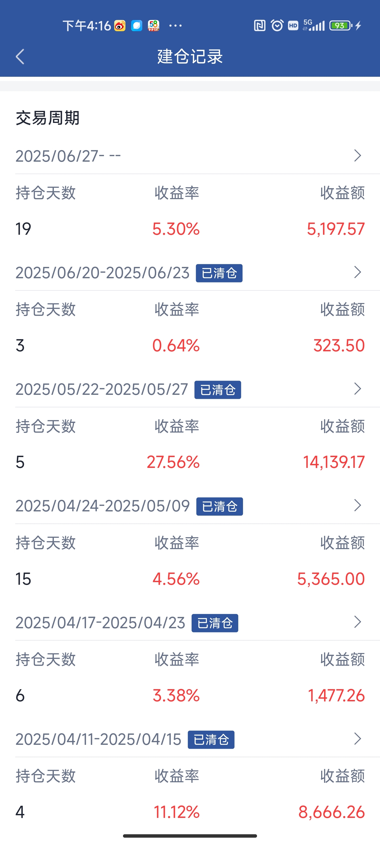Tap 已清仓 badge beside 2025/04/11-2025/04/15

(x=211, y=740)
